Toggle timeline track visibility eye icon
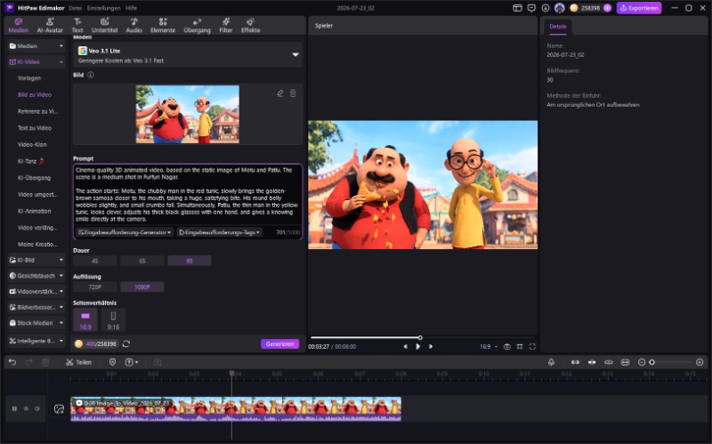The height and width of the screenshot is (444, 712). coord(26,409)
